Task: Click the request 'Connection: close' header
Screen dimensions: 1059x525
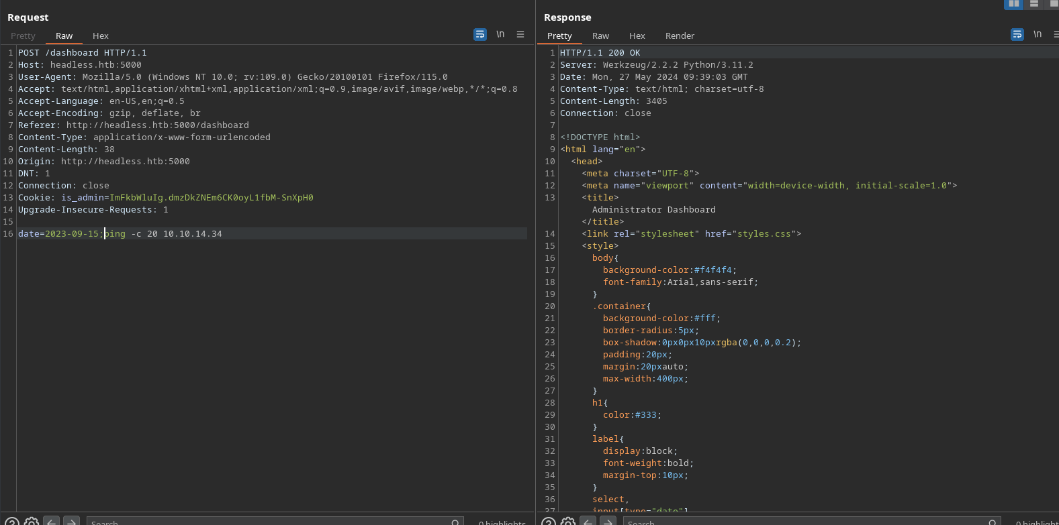Action: (64, 186)
